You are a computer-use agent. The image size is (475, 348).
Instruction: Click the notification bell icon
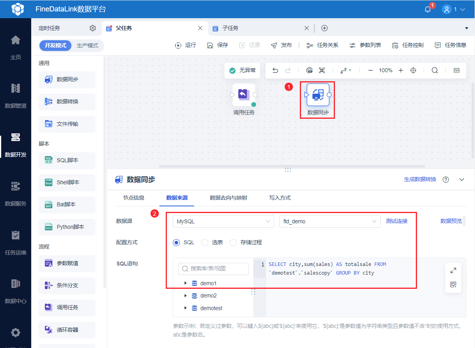coord(428,9)
